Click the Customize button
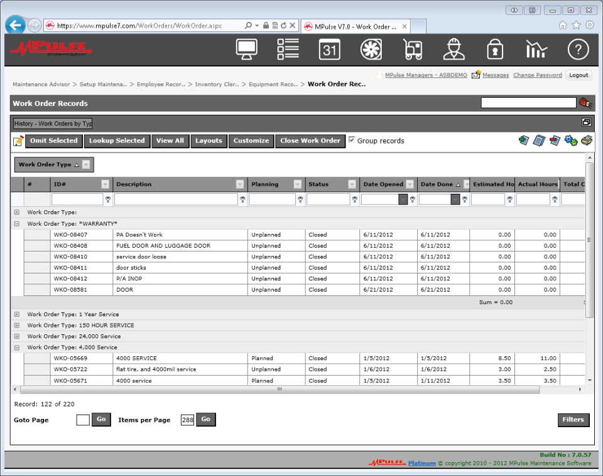The image size is (603, 476). point(251,141)
